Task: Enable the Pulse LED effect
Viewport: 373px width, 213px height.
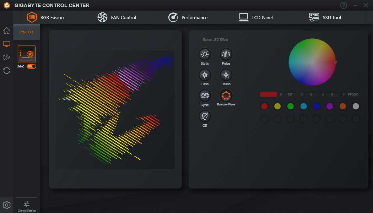Action: point(226,55)
